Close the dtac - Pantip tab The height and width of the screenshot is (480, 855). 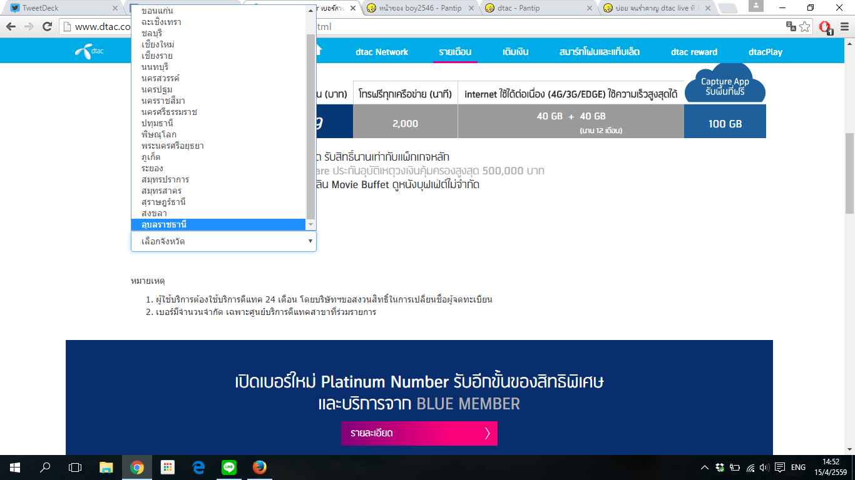588,8
